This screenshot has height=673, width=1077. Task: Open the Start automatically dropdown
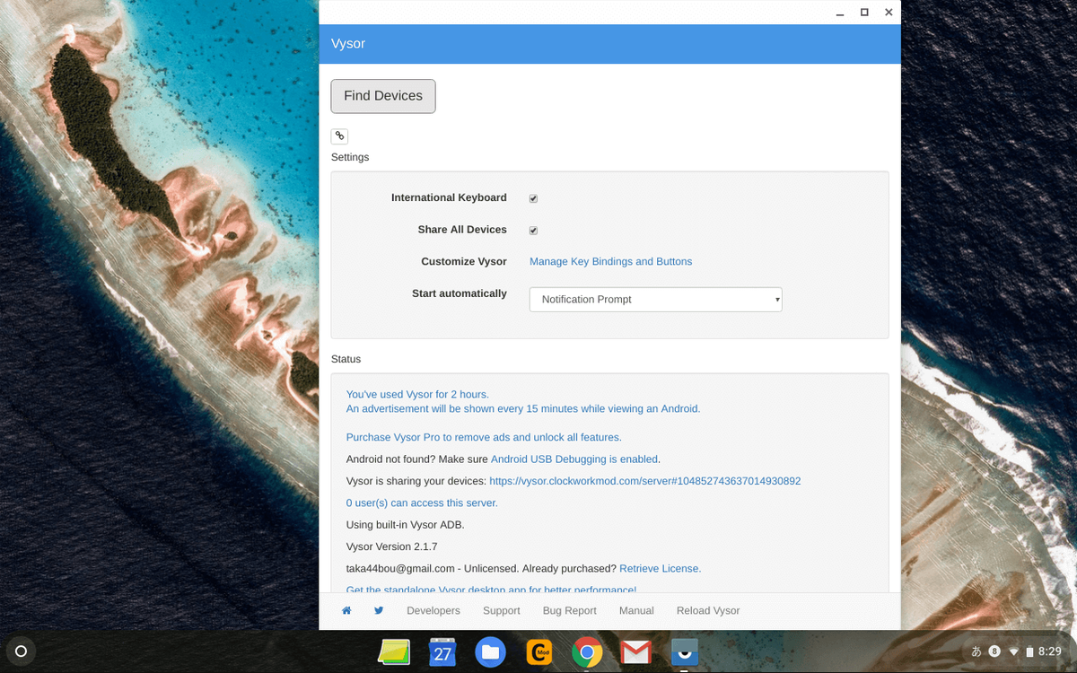click(x=656, y=300)
